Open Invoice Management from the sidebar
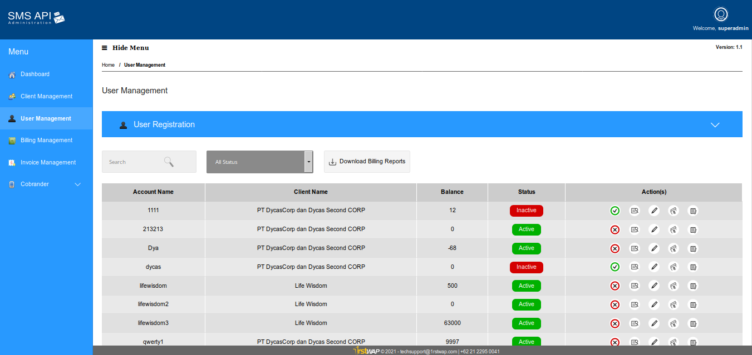The height and width of the screenshot is (355, 752). click(46, 162)
